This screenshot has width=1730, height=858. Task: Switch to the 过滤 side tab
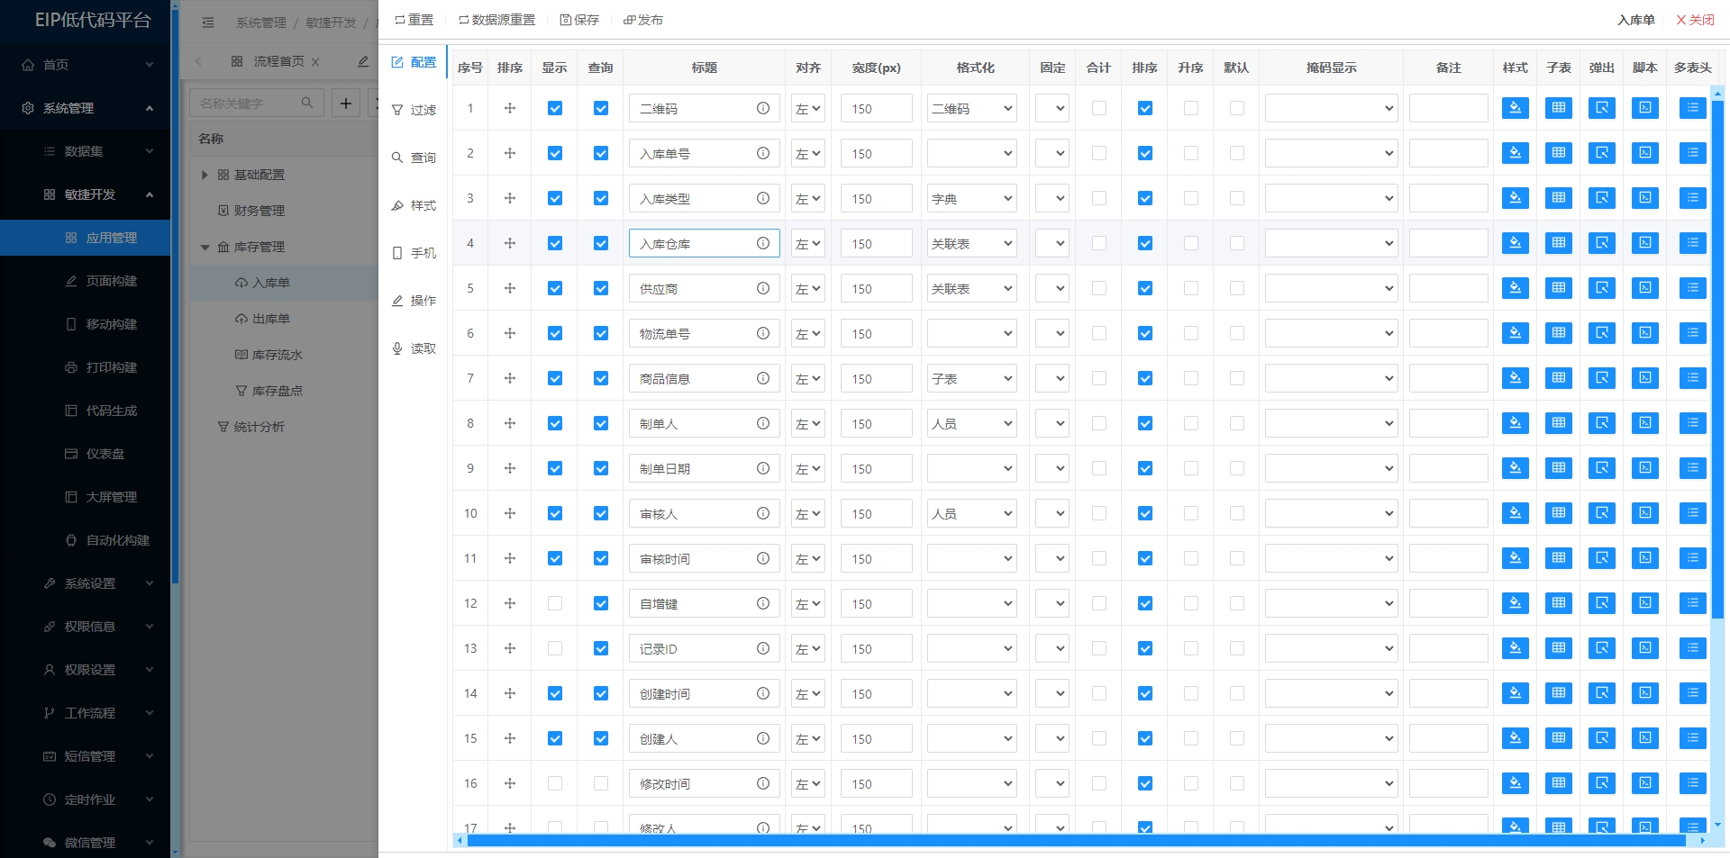pos(414,110)
